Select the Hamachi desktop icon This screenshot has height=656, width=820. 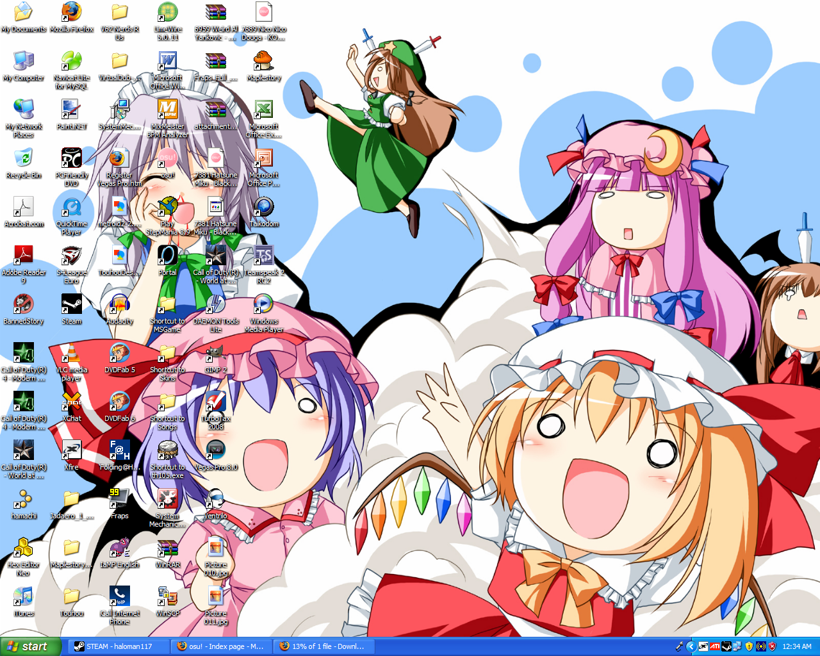pyautogui.click(x=24, y=499)
